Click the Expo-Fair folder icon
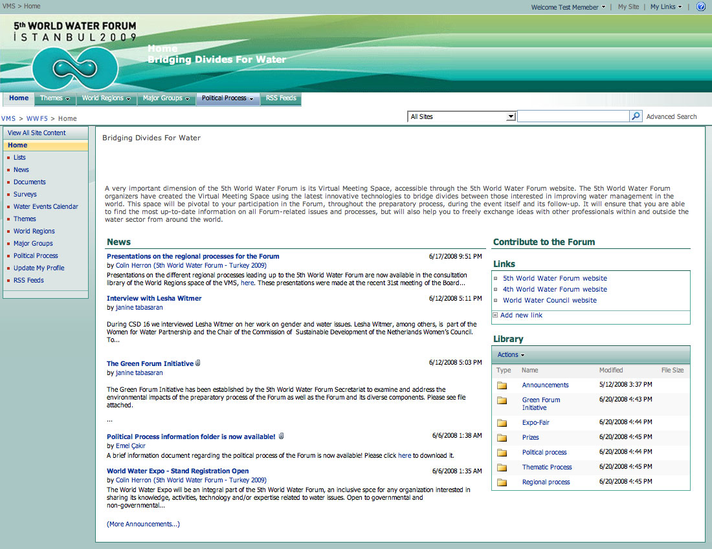The width and height of the screenshot is (712, 549). (x=502, y=423)
